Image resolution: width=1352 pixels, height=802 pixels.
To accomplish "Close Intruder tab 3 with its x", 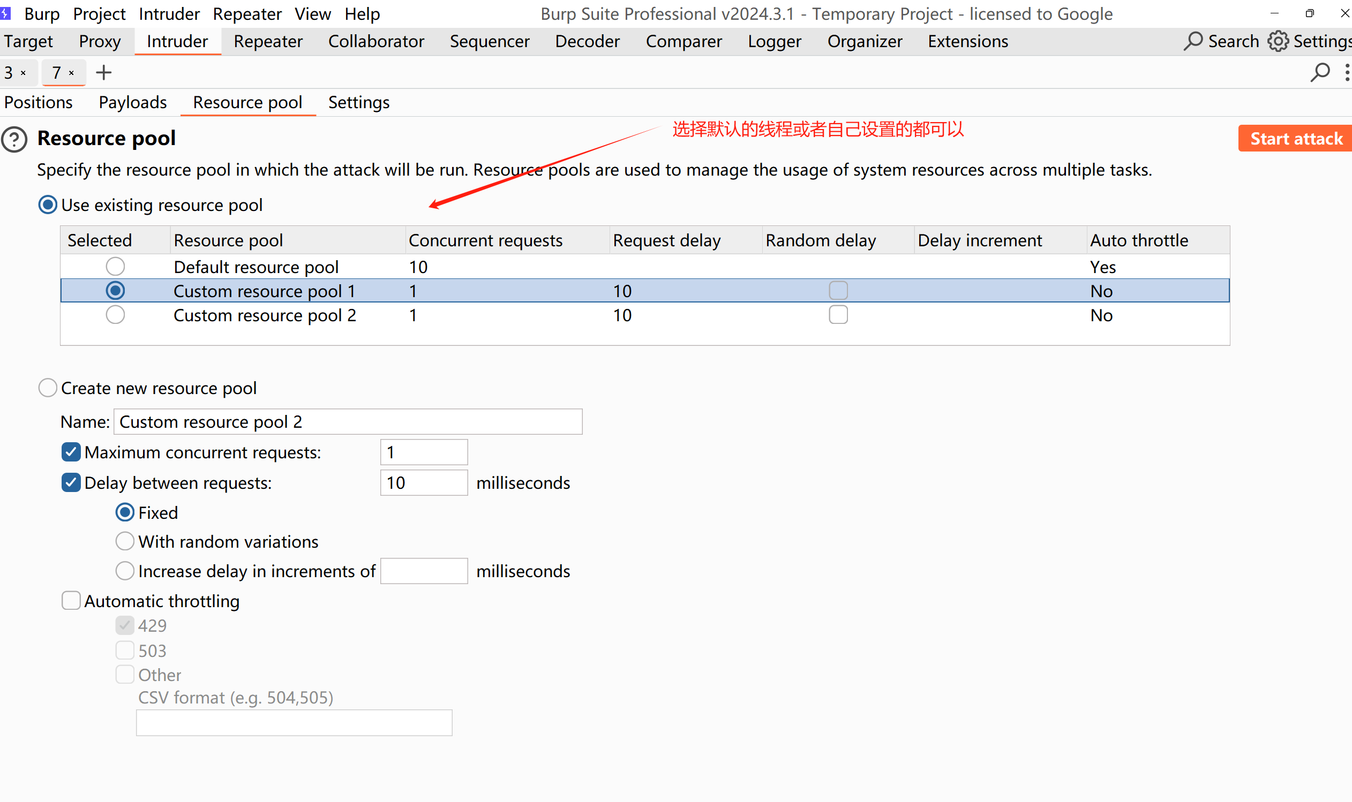I will point(23,73).
